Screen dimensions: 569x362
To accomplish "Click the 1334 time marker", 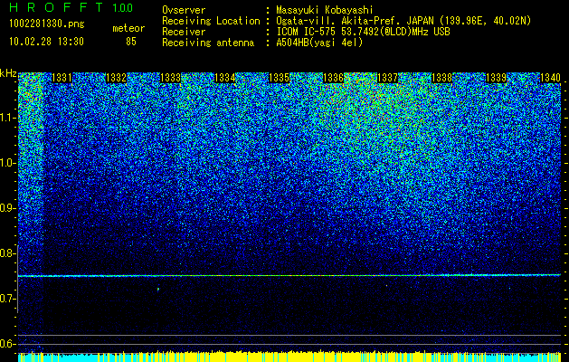I will click(225, 78).
